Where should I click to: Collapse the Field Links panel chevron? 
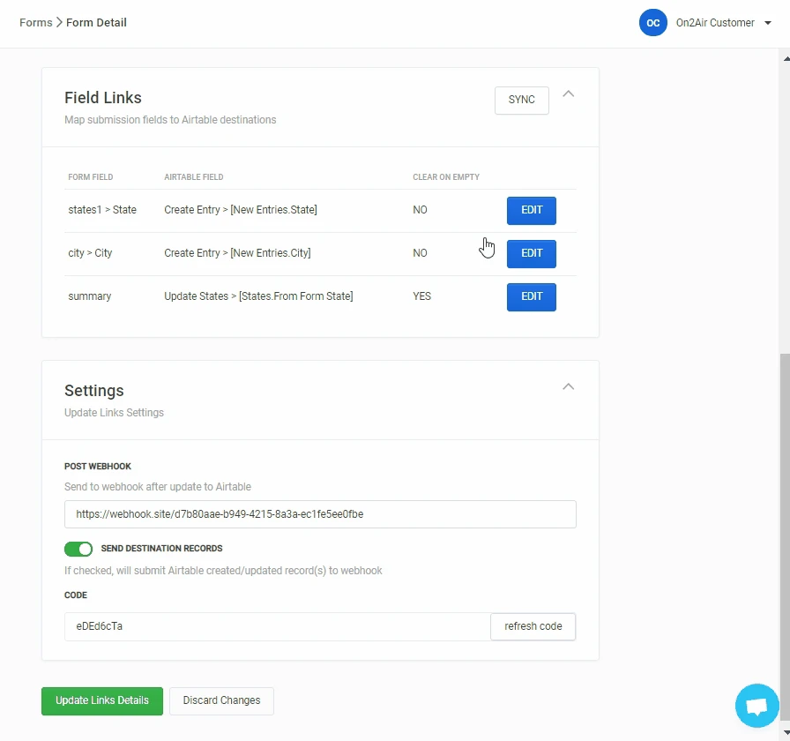tap(569, 94)
